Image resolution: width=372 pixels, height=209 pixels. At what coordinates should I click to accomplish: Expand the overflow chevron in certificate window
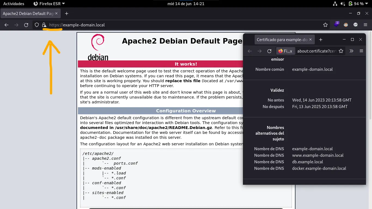coord(351,51)
